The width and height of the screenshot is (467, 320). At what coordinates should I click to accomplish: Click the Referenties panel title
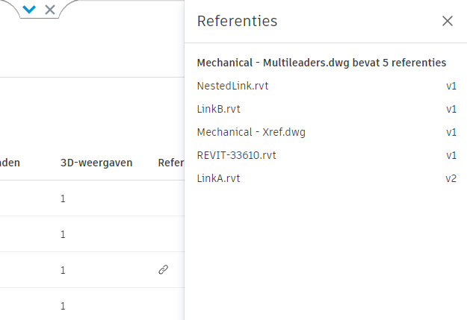tap(237, 21)
